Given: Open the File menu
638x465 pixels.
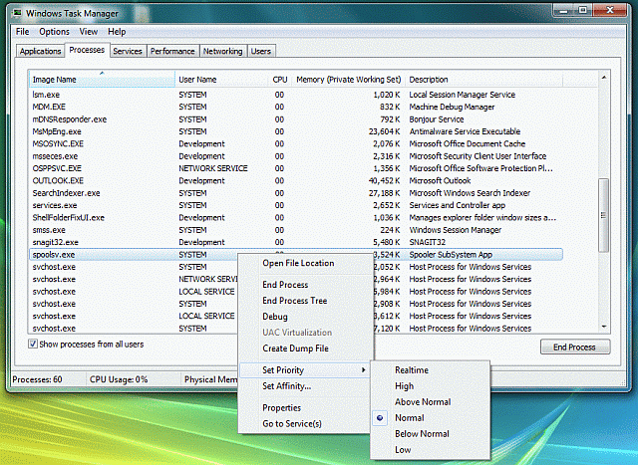Looking at the screenshot, I should tap(23, 32).
